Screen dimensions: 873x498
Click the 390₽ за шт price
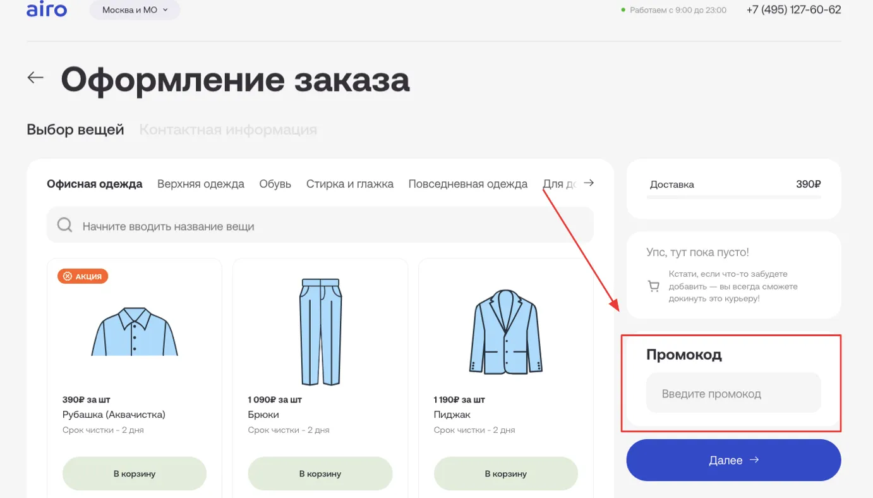click(87, 399)
